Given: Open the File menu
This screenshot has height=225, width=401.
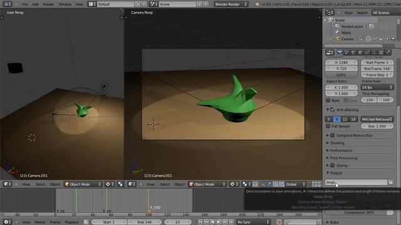Looking at the screenshot, I should tap(24, 4).
